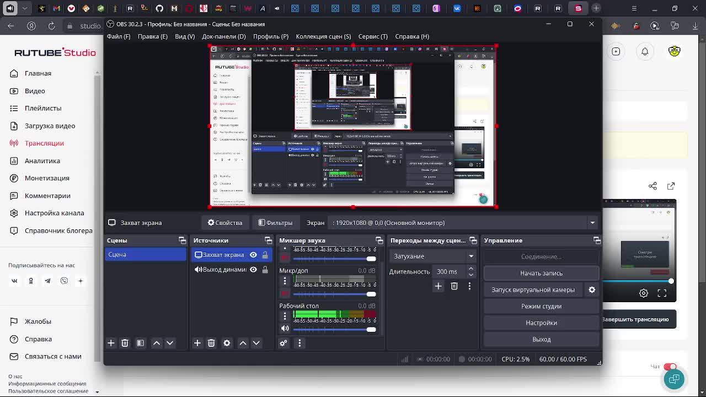Open Рабочий стол audio options menu dots

[x=285, y=316]
